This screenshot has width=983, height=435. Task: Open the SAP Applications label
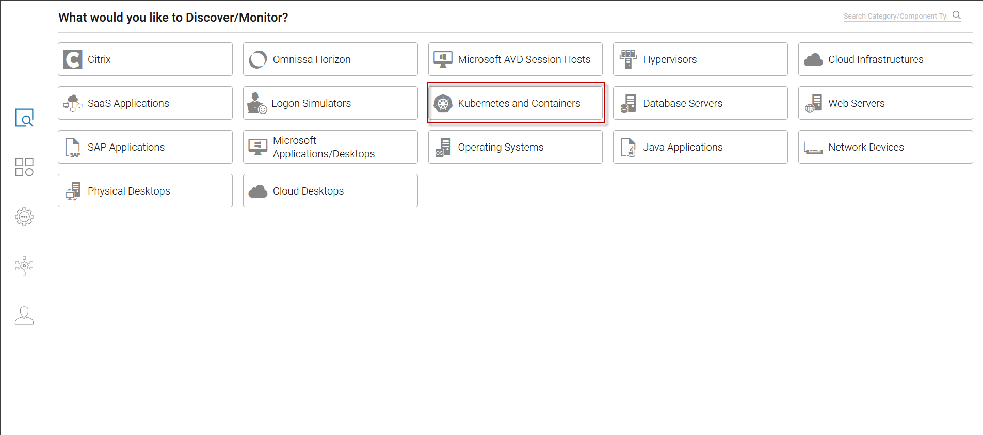[x=126, y=147]
